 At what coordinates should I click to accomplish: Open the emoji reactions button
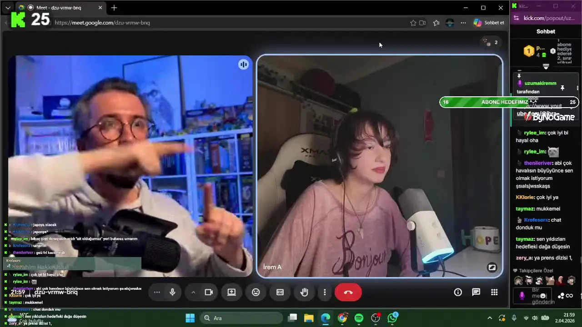pos(256,292)
